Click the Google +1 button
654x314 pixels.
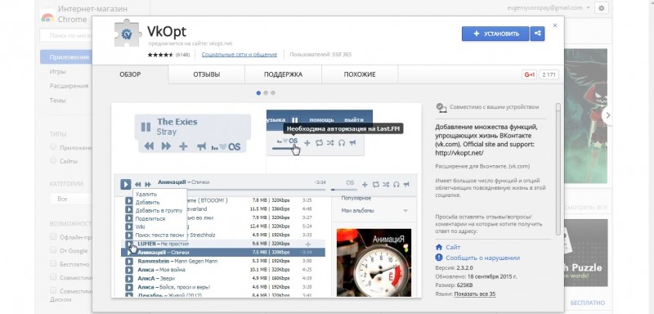point(529,74)
